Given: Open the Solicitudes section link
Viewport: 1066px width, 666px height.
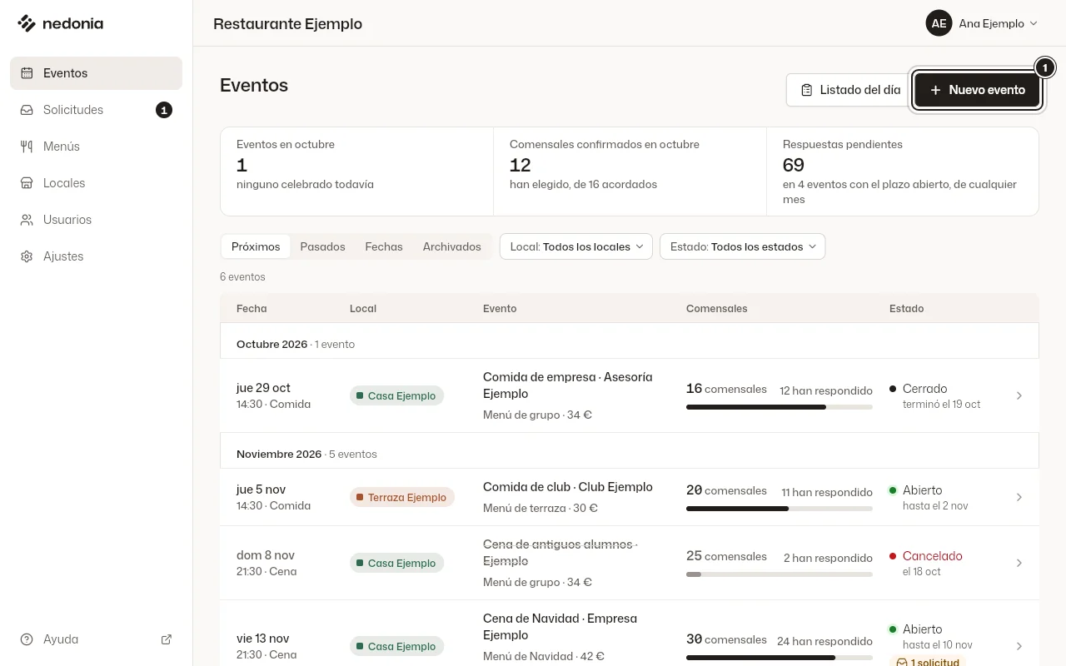Looking at the screenshot, I should [x=96, y=110].
